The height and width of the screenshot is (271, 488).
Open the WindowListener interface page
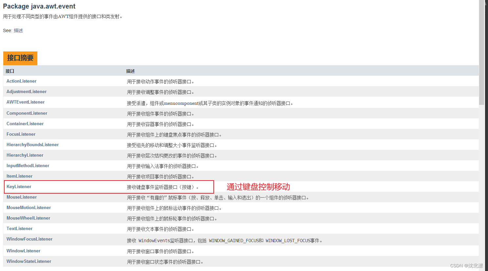(23, 251)
